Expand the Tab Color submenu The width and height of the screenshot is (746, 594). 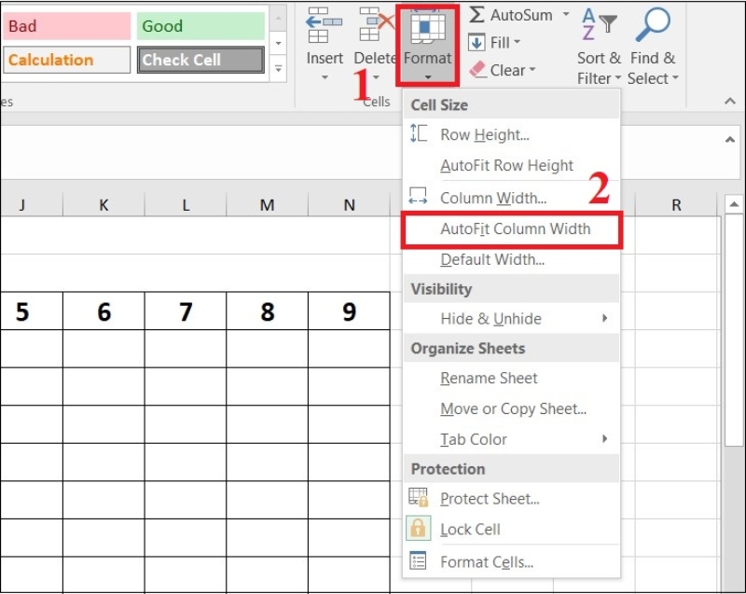click(x=604, y=439)
